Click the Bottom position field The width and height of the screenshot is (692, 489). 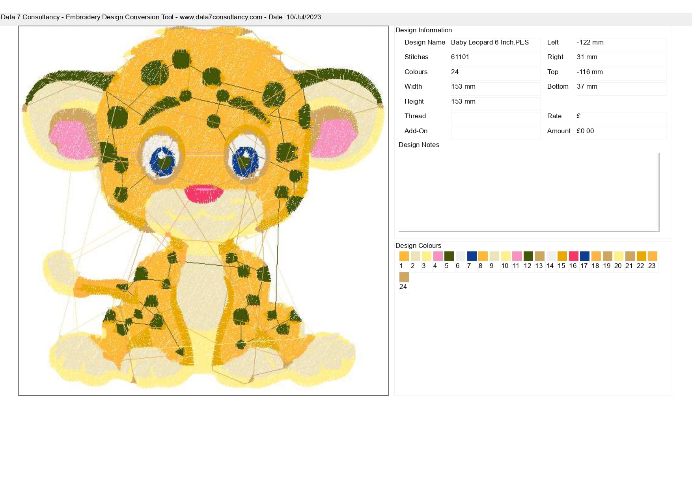tap(621, 89)
